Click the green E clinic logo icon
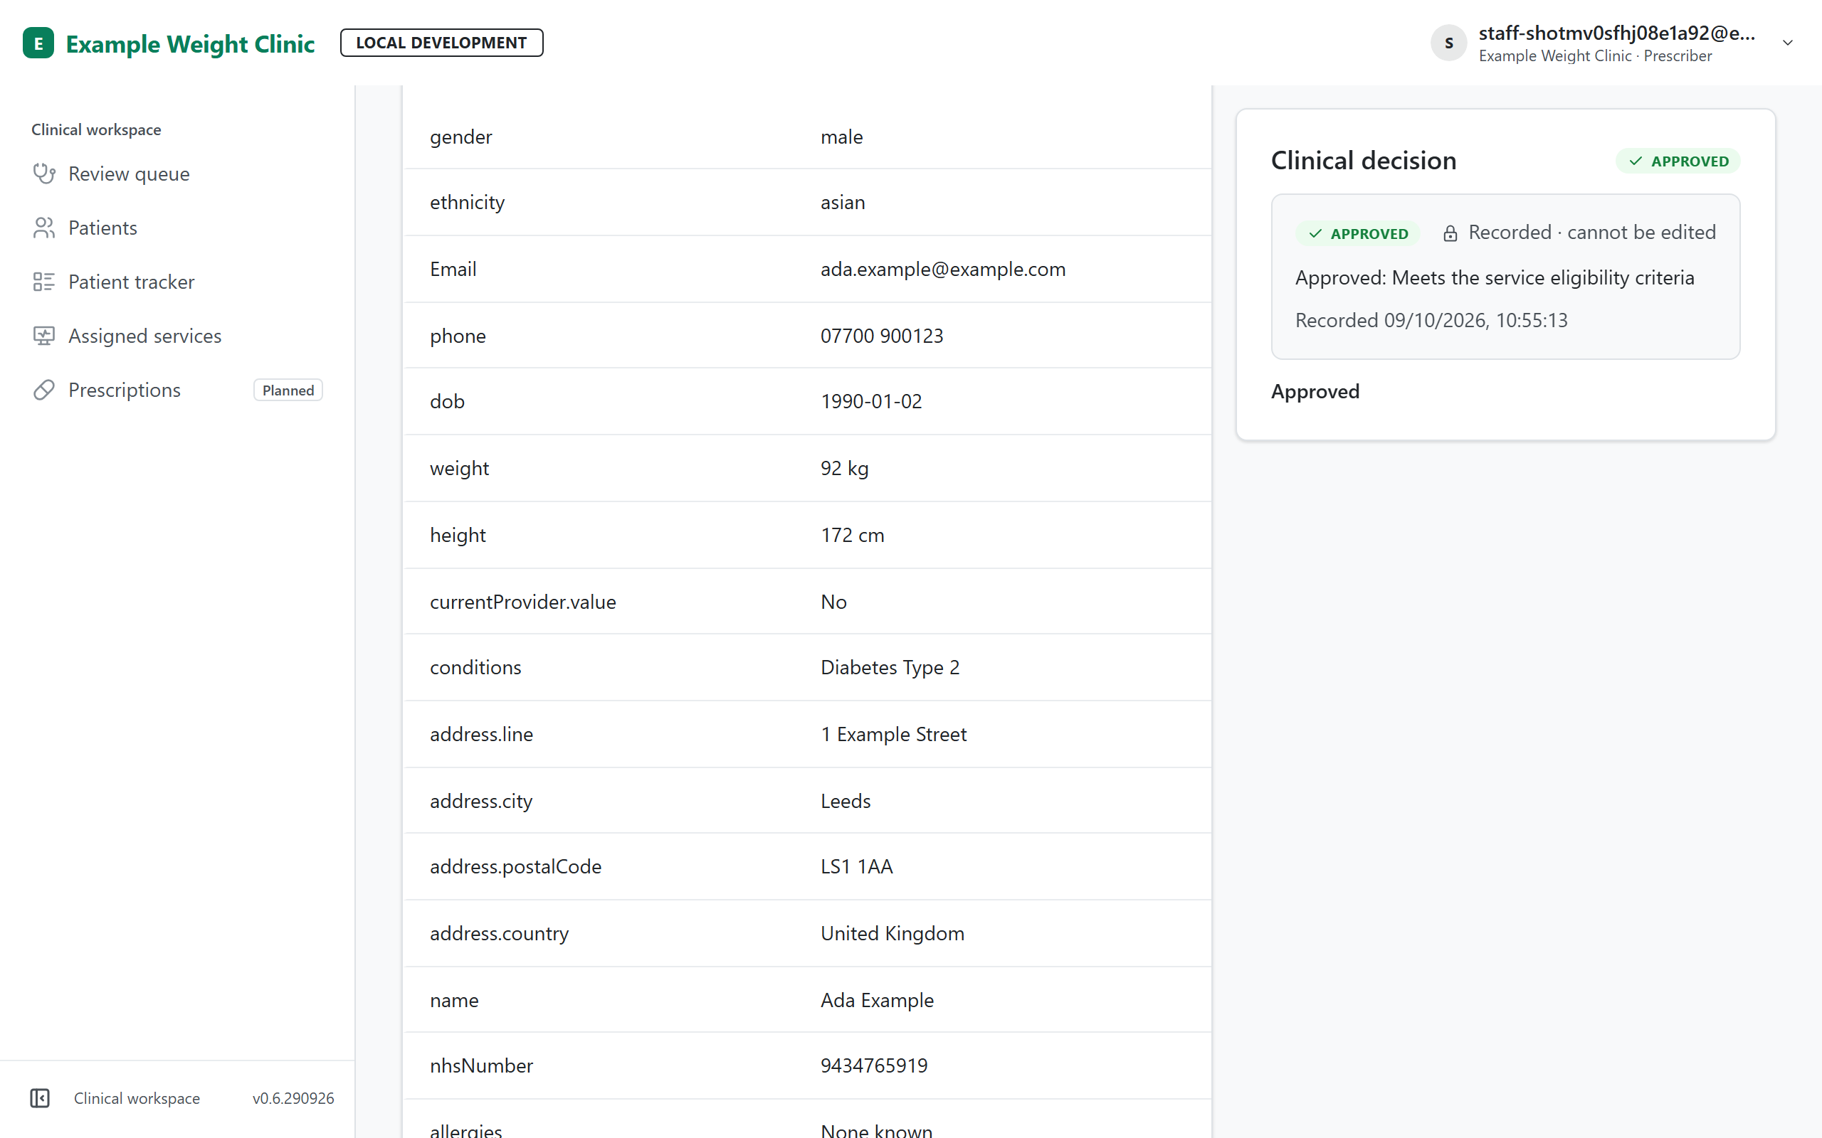This screenshot has width=1822, height=1138. [x=38, y=43]
